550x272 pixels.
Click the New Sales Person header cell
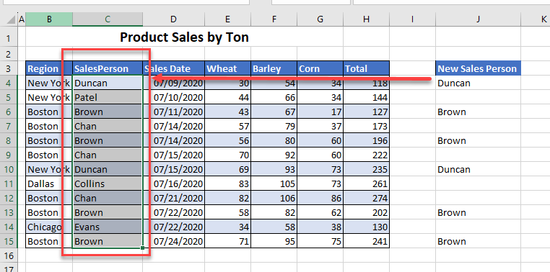click(478, 68)
